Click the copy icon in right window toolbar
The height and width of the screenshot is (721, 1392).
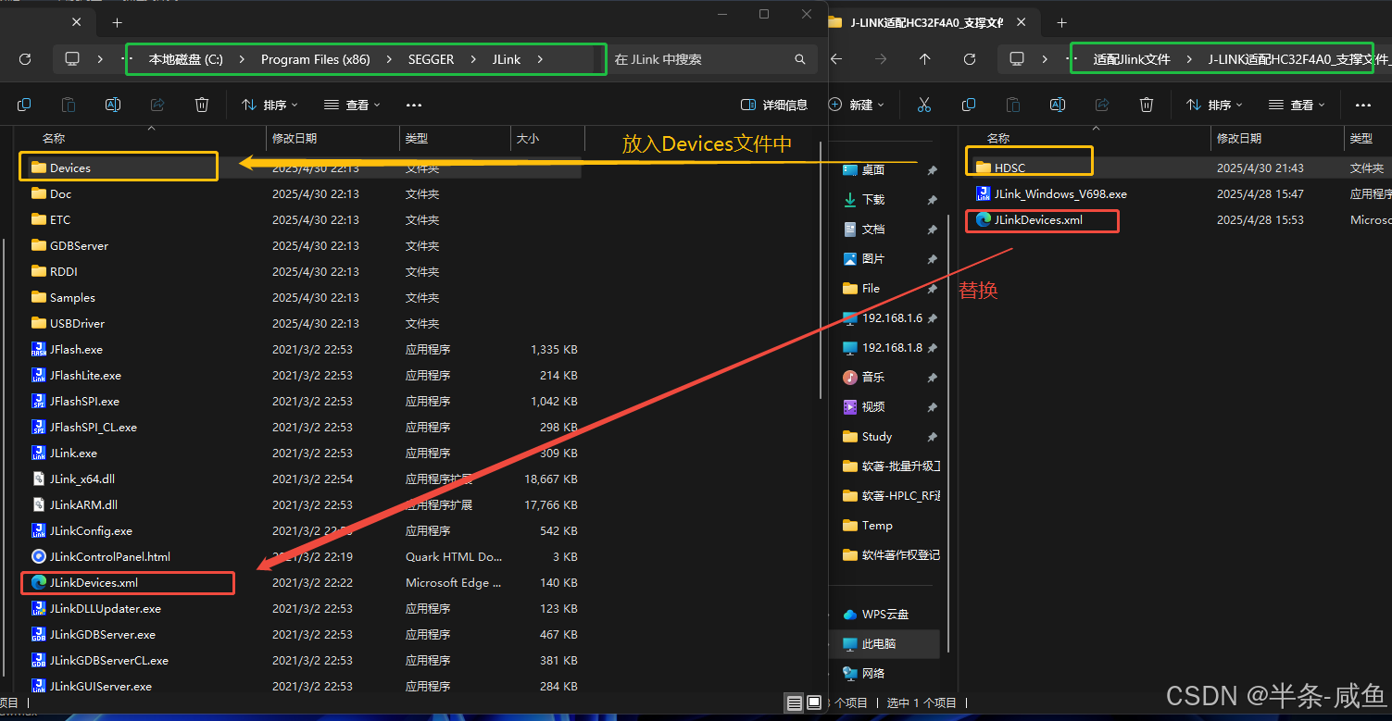tap(969, 105)
